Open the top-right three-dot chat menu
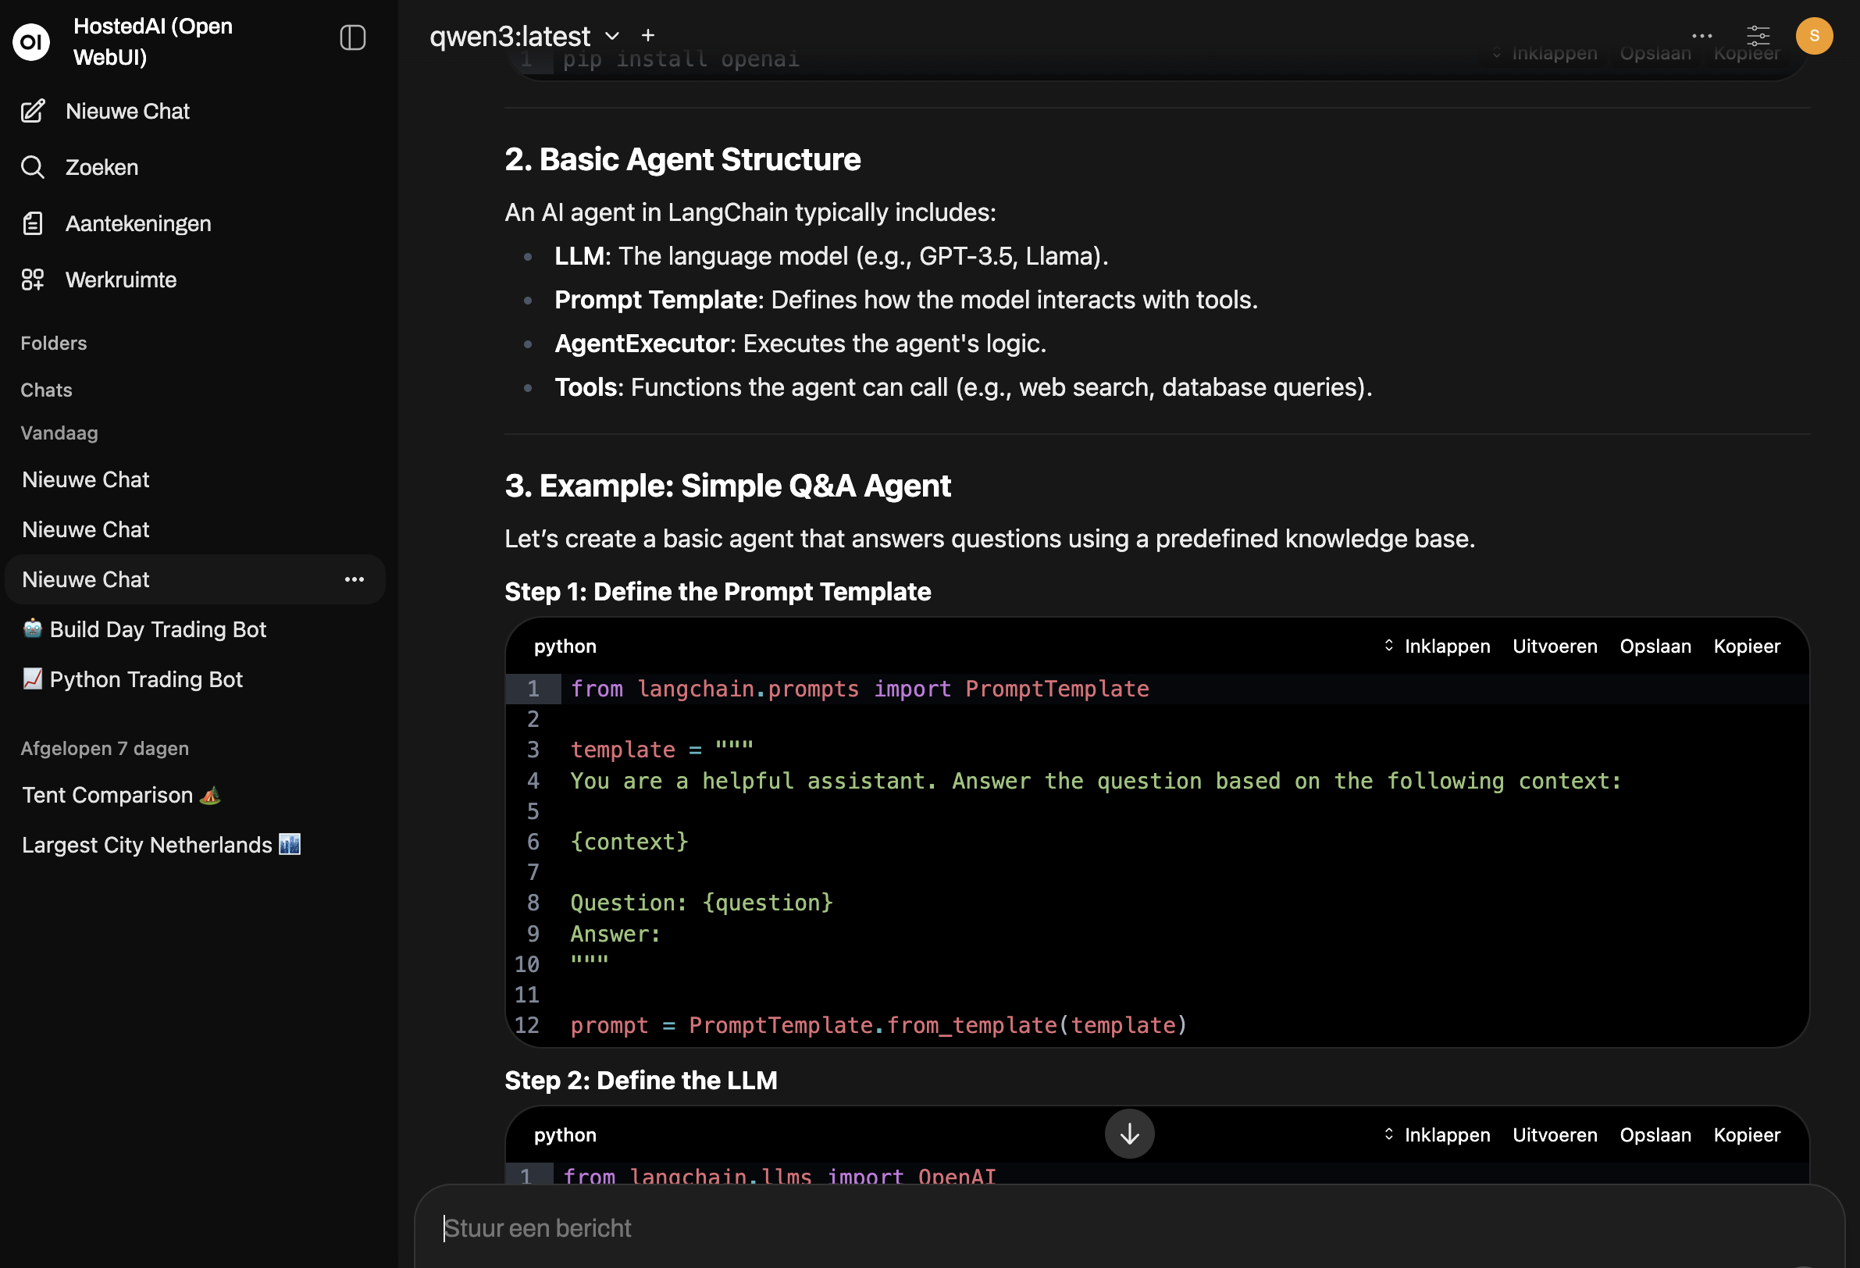This screenshot has height=1268, width=1860. [1701, 35]
